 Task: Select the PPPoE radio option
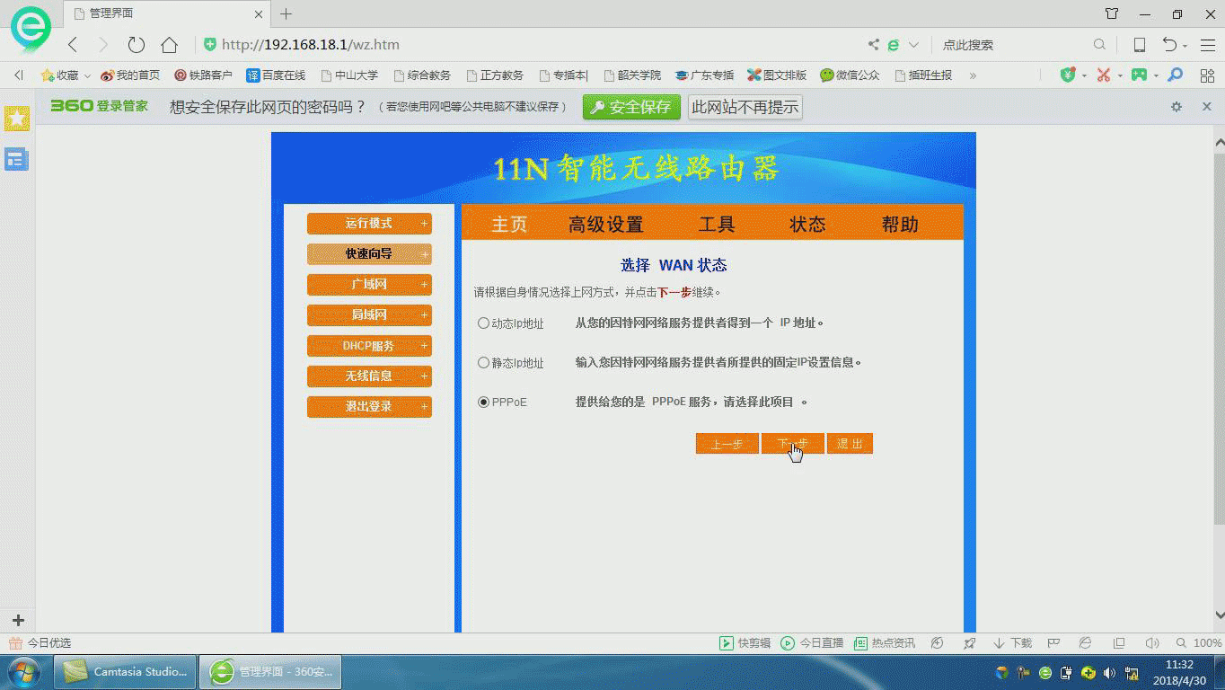[484, 402]
